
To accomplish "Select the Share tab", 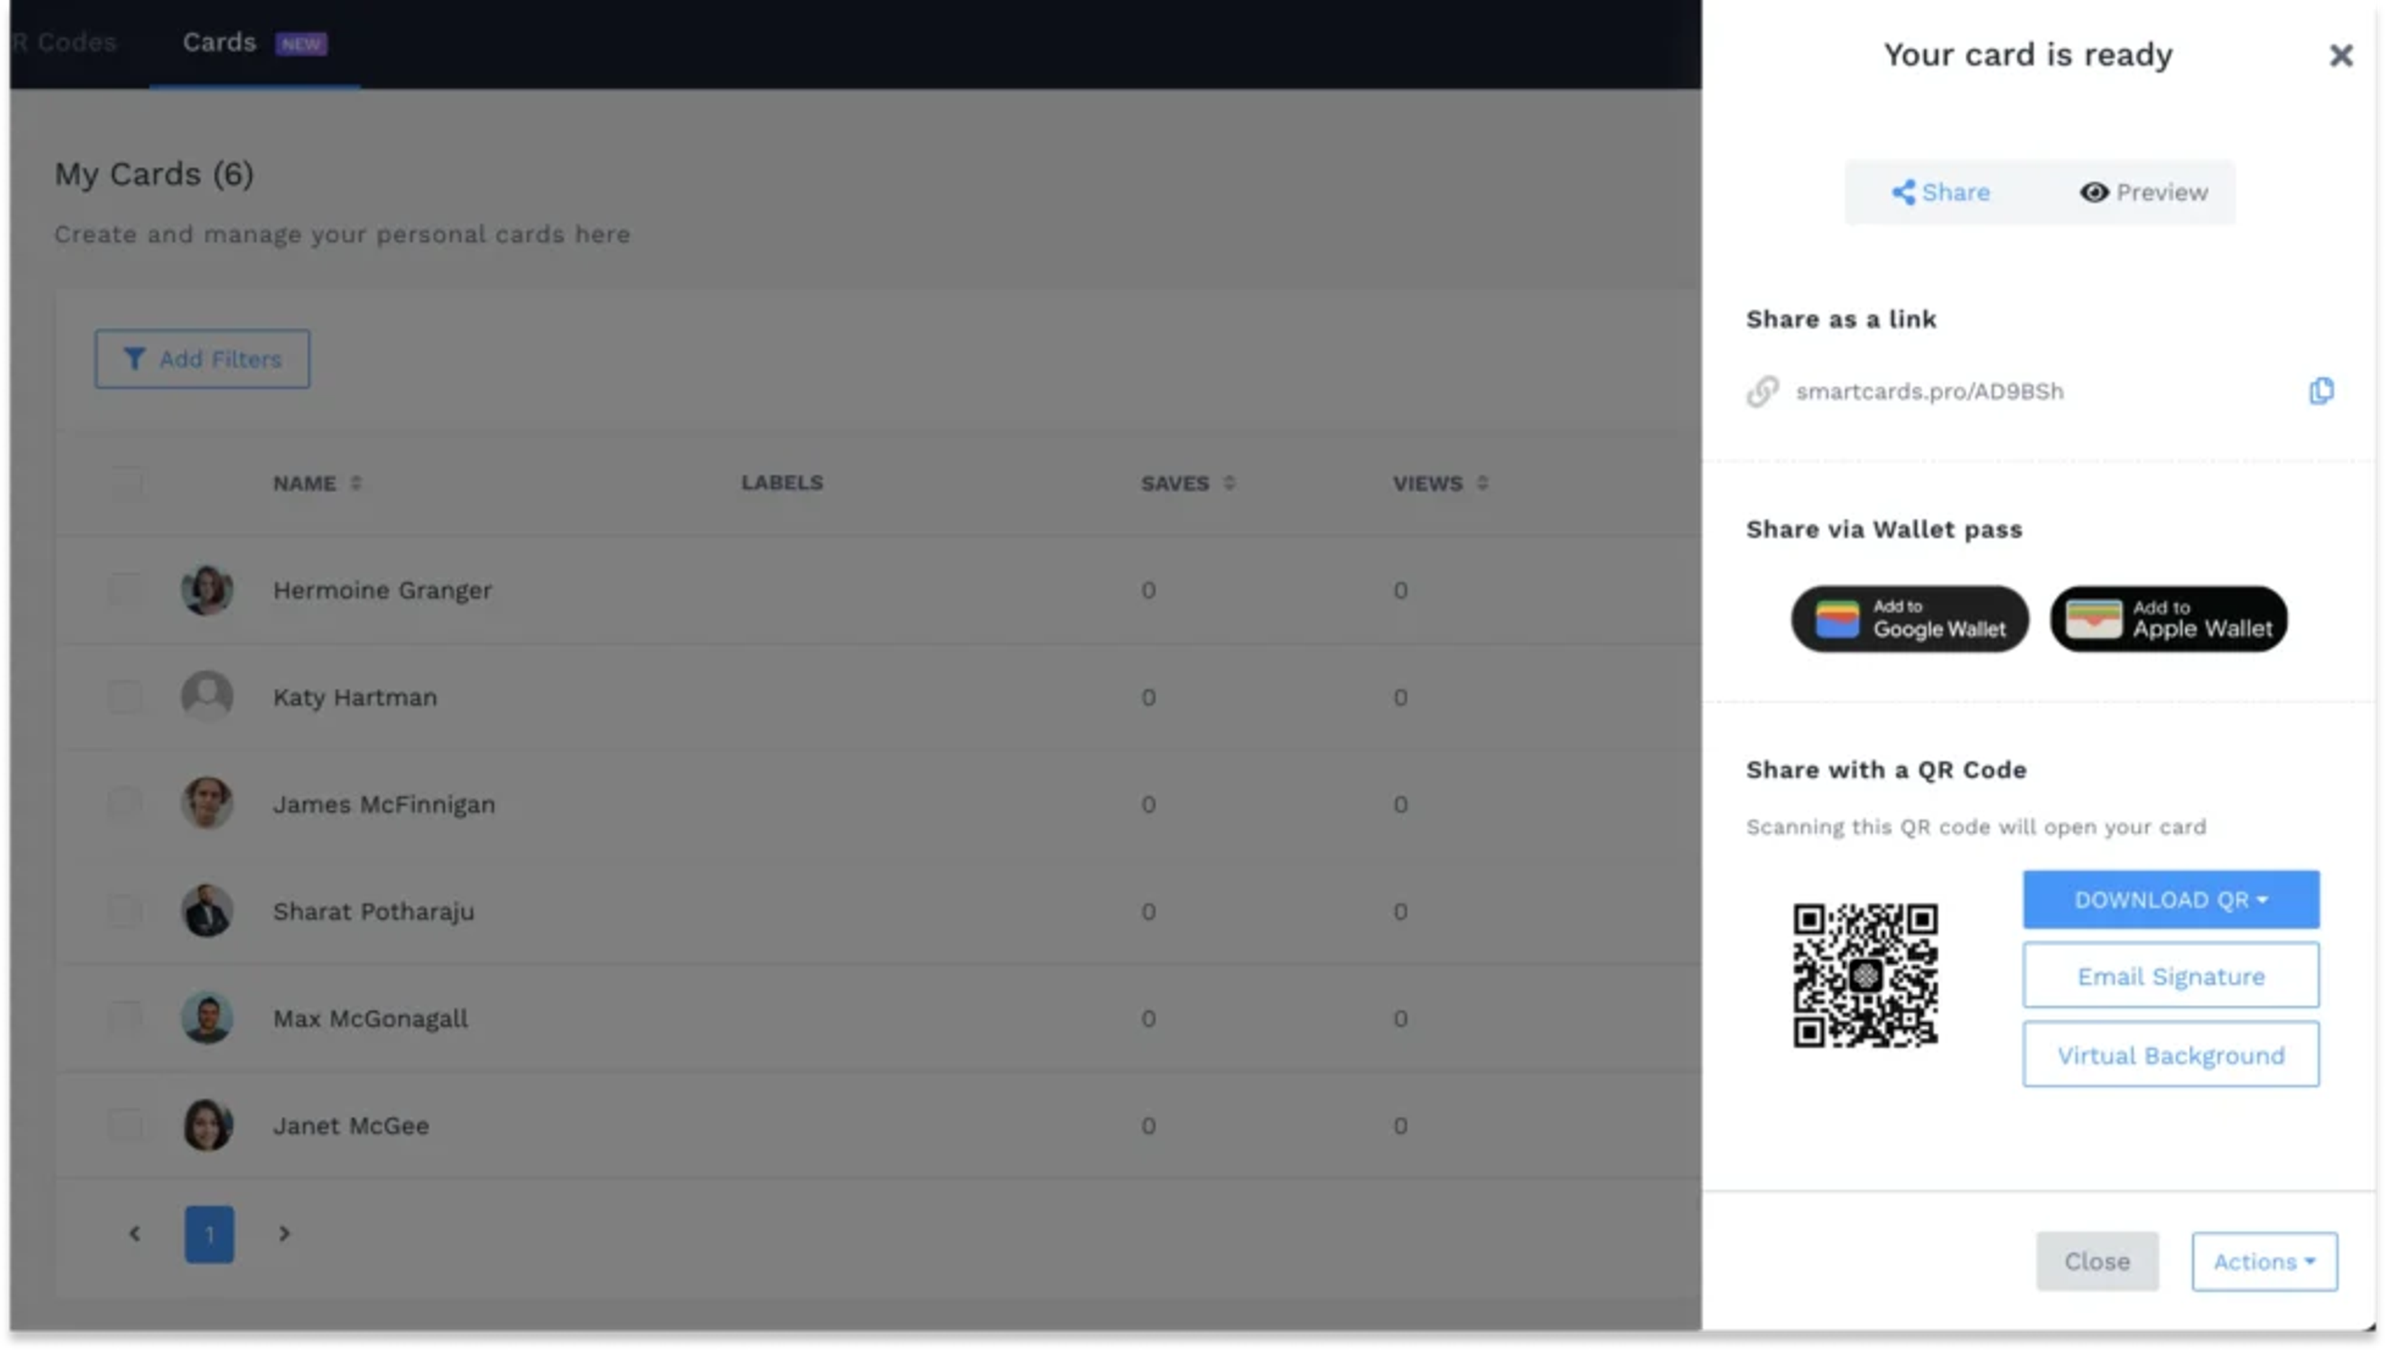I will click(1941, 192).
